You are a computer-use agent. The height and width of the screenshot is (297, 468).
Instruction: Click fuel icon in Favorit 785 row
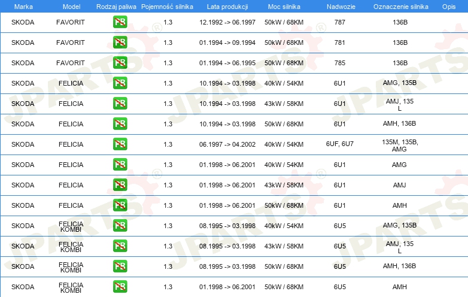pyautogui.click(x=120, y=63)
